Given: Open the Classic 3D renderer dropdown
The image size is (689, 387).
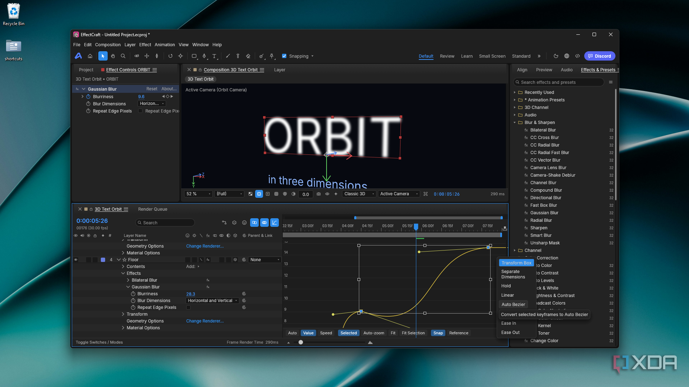Looking at the screenshot, I should point(359,194).
